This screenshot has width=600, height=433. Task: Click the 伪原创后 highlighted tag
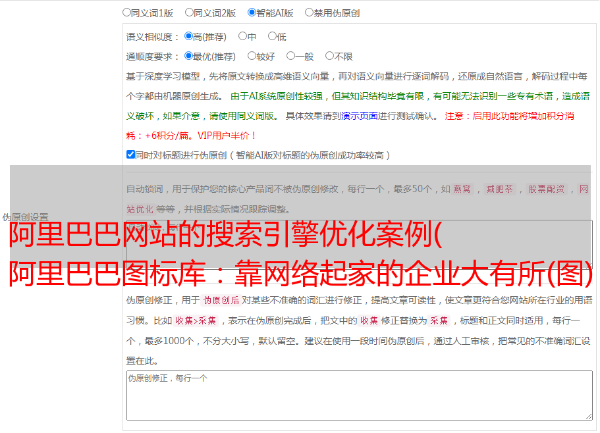[221, 300]
